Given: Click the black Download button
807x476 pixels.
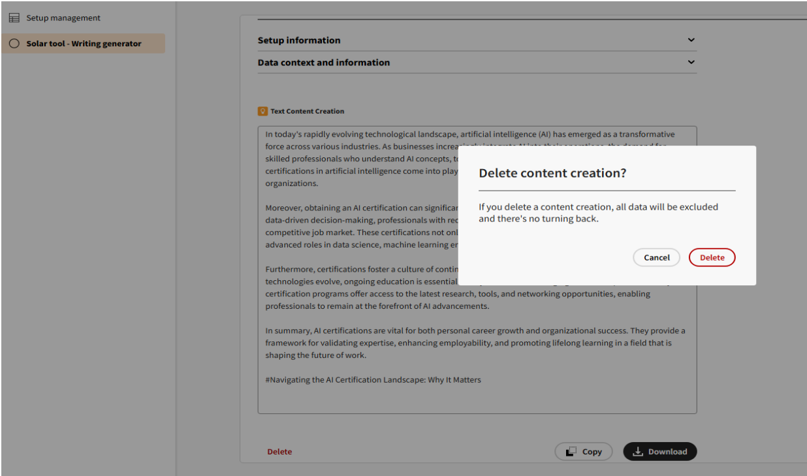Looking at the screenshot, I should click(x=659, y=451).
